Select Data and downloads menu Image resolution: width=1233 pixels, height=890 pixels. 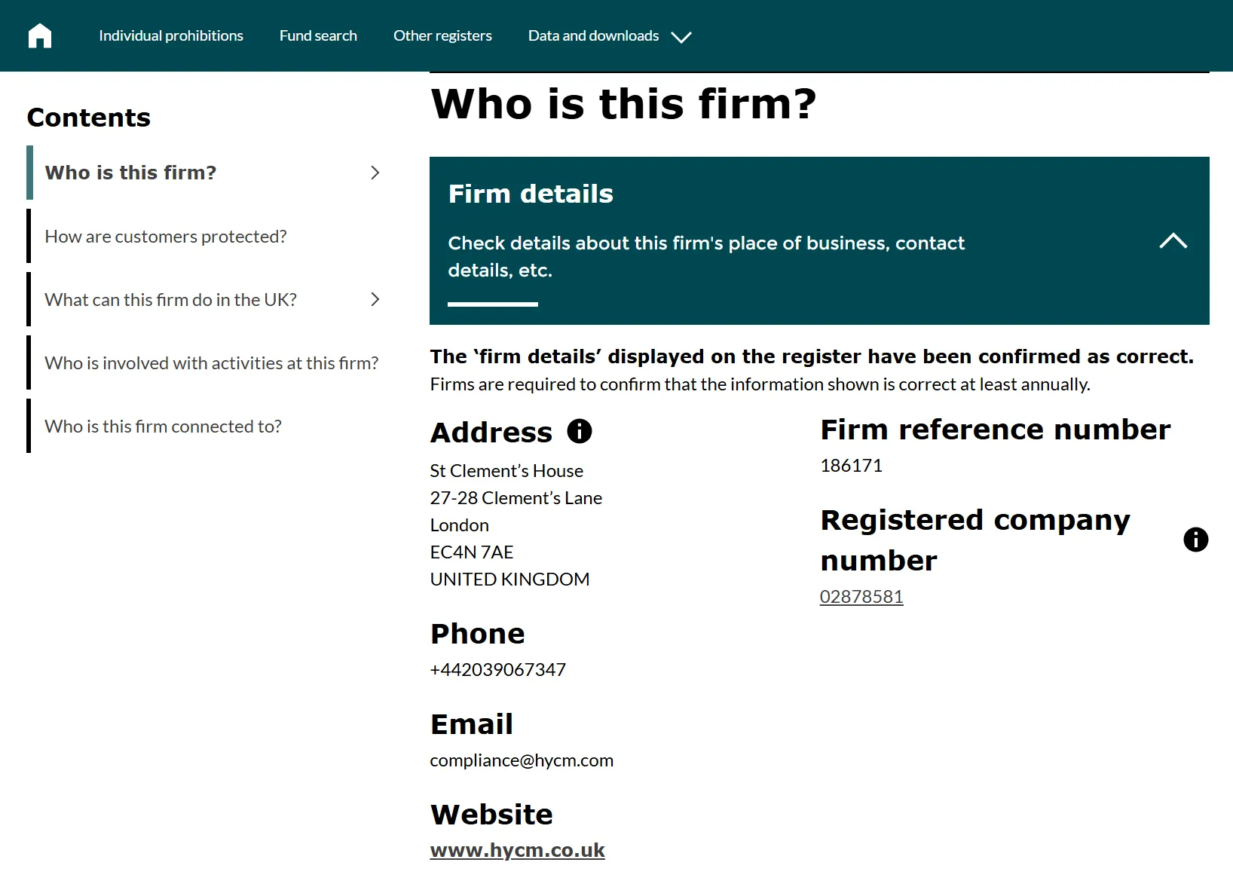click(x=593, y=35)
